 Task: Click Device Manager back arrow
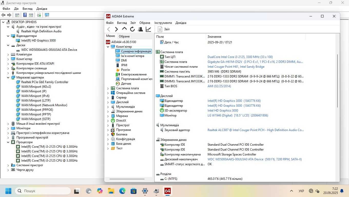(x=3, y=15)
